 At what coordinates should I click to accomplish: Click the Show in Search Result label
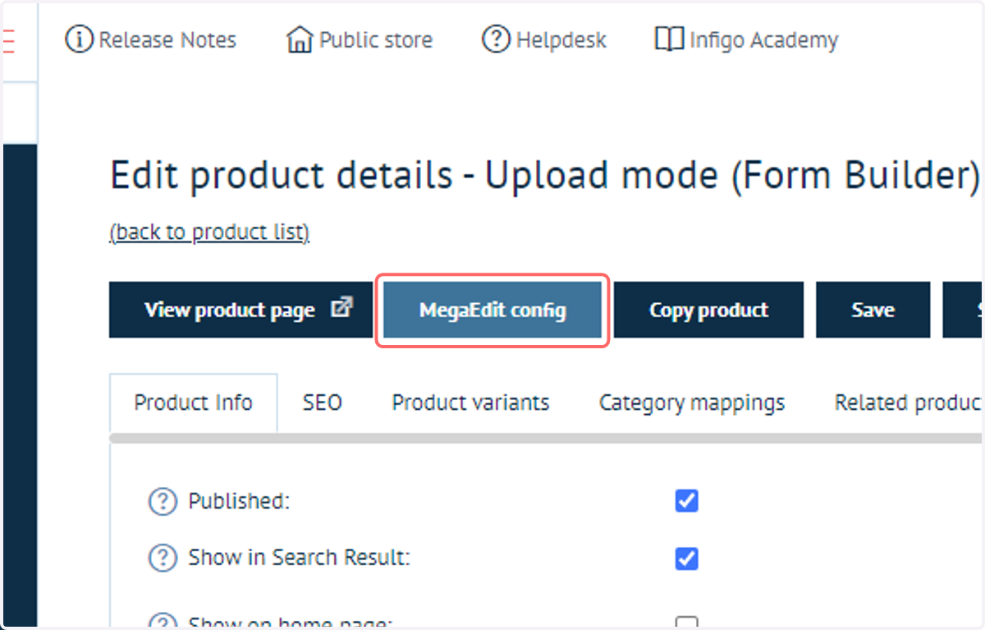pyautogui.click(x=299, y=558)
